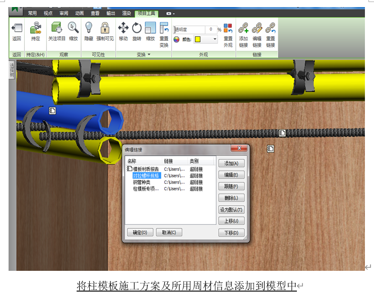Open the yellow 颜色 color dropdown
Viewport: 374px width, 292px height.
206,39
